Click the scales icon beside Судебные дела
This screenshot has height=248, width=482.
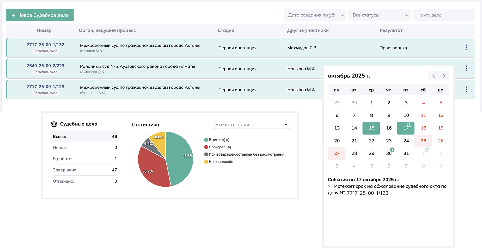pos(54,124)
